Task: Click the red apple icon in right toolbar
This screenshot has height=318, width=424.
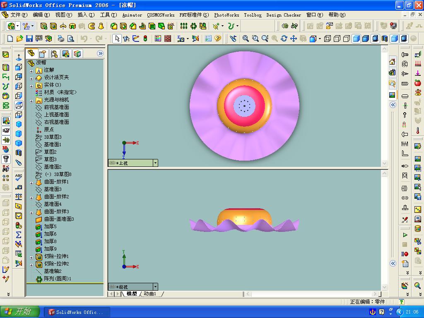Action: click(x=418, y=83)
